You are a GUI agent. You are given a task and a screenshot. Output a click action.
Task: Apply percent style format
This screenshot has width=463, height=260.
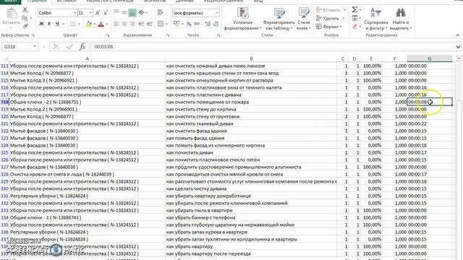(x=189, y=24)
